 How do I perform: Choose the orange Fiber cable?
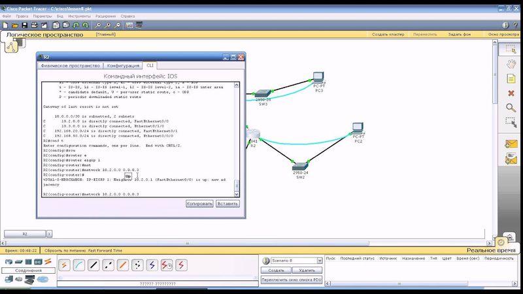[x=123, y=265]
